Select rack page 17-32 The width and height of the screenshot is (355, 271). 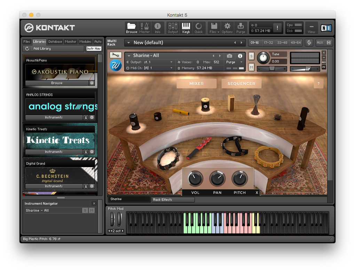268,42
